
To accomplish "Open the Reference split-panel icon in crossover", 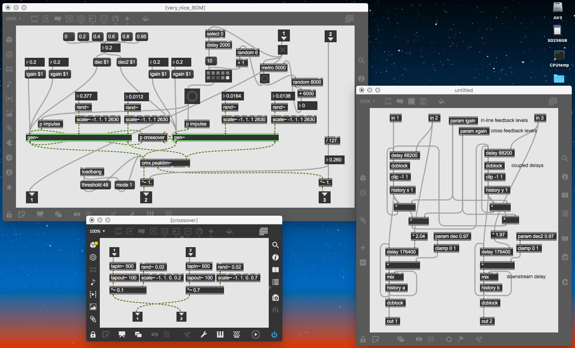I will click(x=275, y=270).
